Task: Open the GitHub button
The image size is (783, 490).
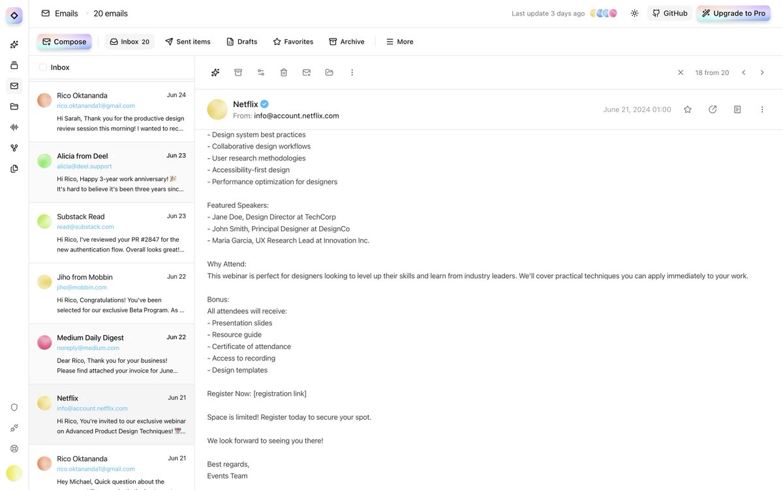Action: (669, 13)
